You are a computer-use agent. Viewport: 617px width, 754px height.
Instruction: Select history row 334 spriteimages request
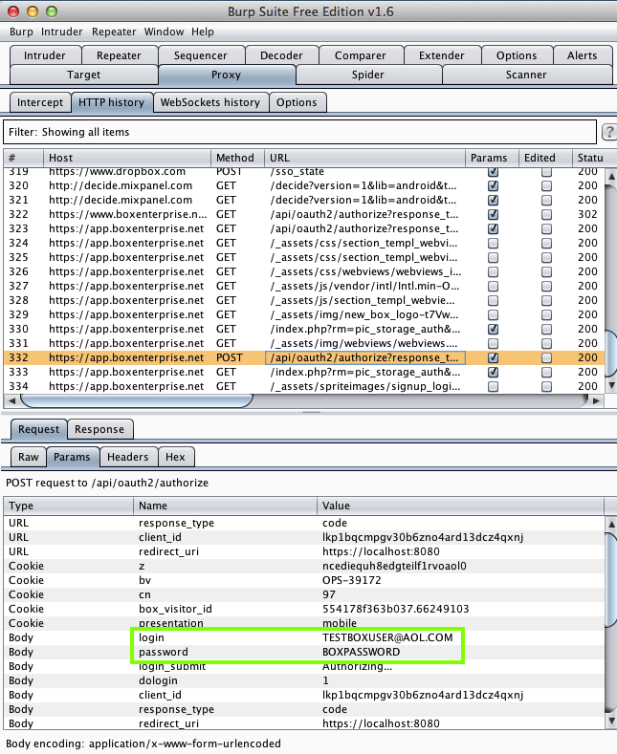[304, 386]
